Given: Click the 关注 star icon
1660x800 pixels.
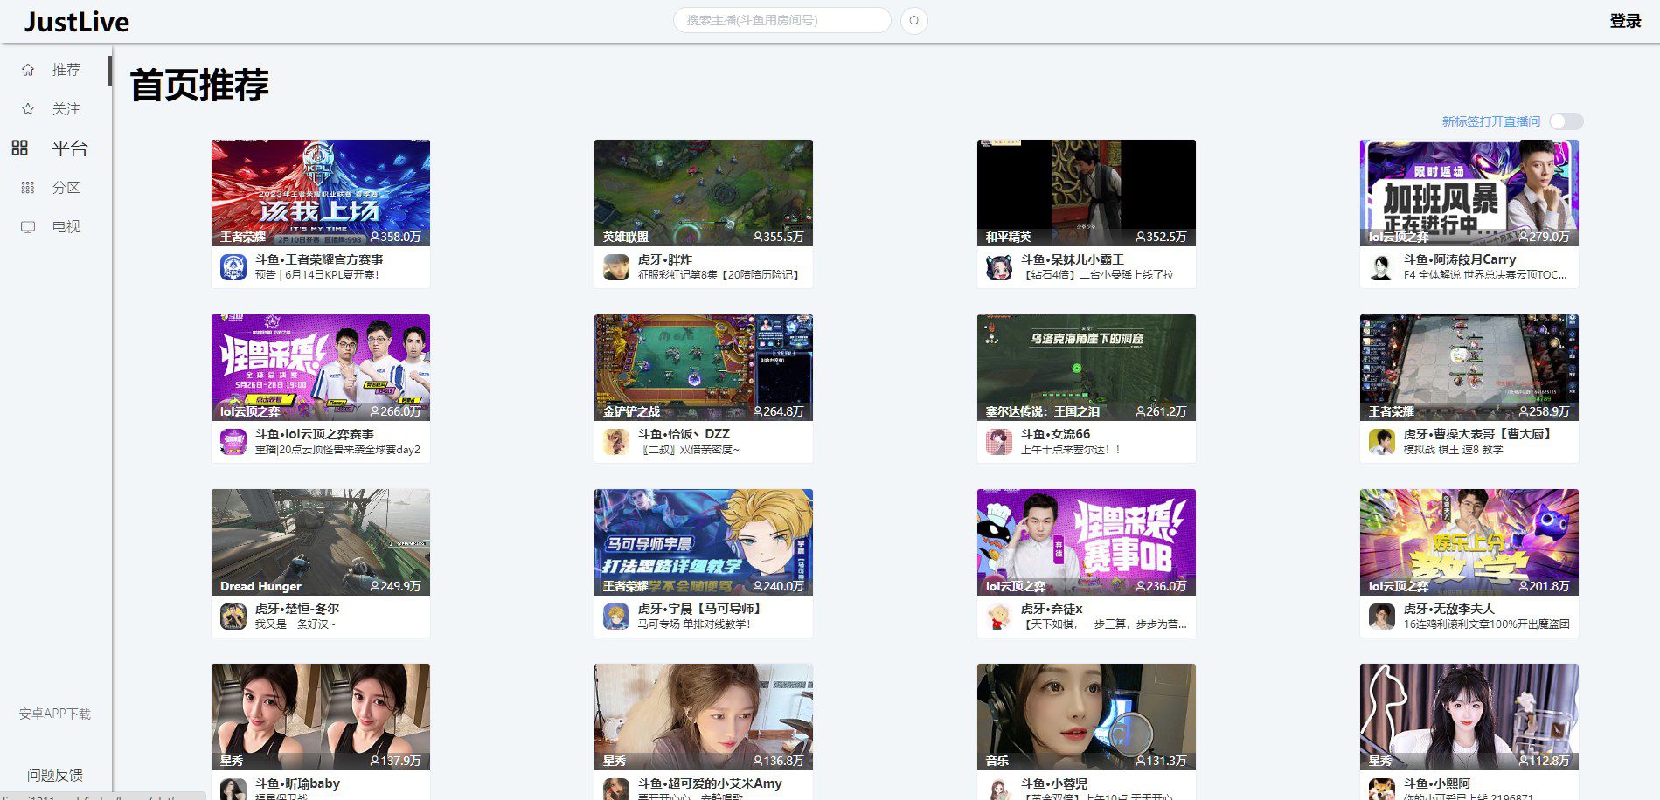Looking at the screenshot, I should click(27, 108).
